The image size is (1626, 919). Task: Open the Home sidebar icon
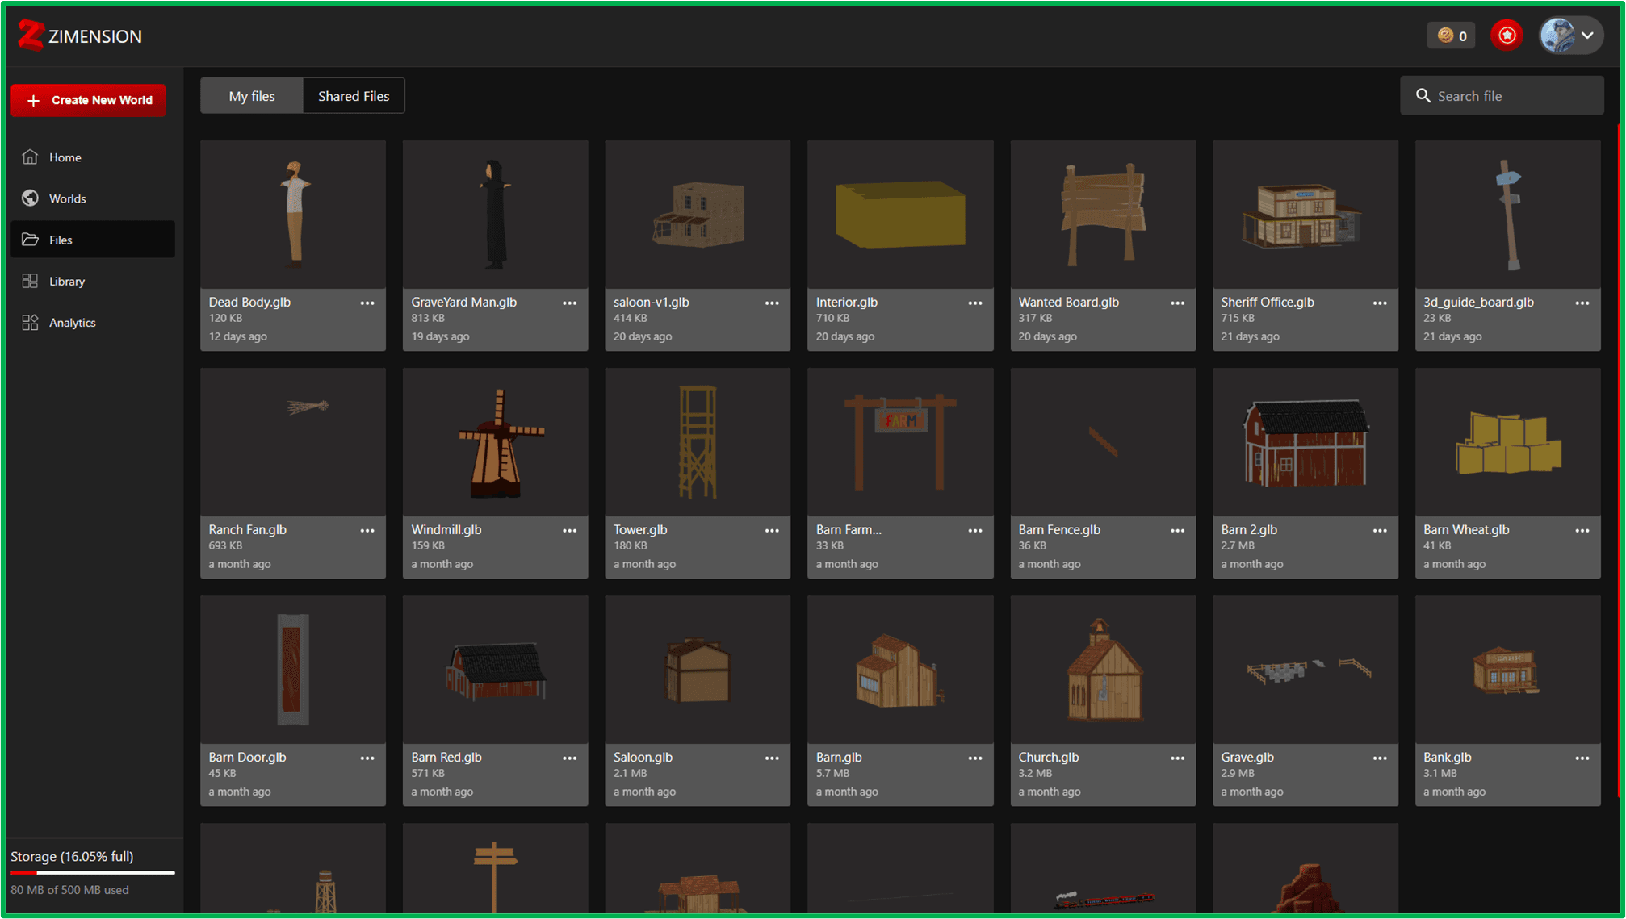point(30,157)
